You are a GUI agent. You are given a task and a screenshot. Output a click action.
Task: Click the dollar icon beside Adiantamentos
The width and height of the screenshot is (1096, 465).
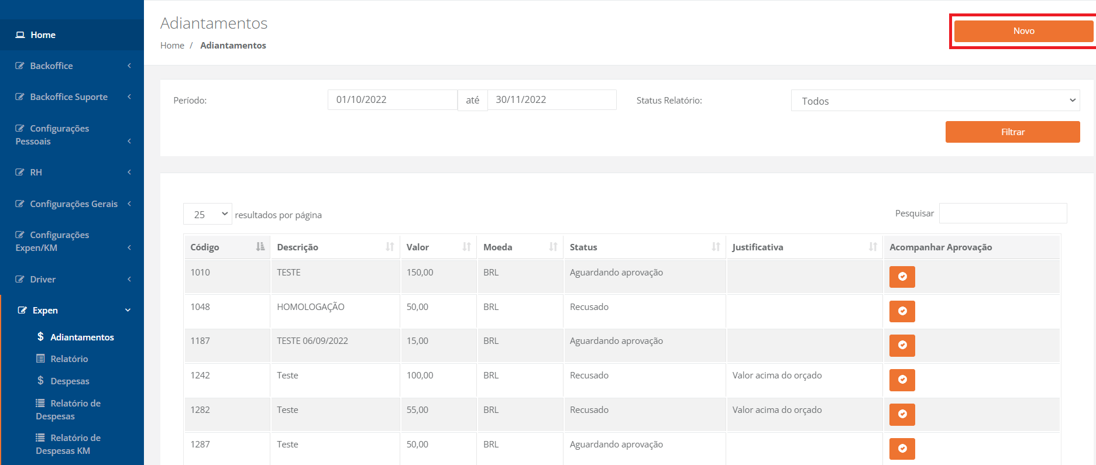coord(40,336)
